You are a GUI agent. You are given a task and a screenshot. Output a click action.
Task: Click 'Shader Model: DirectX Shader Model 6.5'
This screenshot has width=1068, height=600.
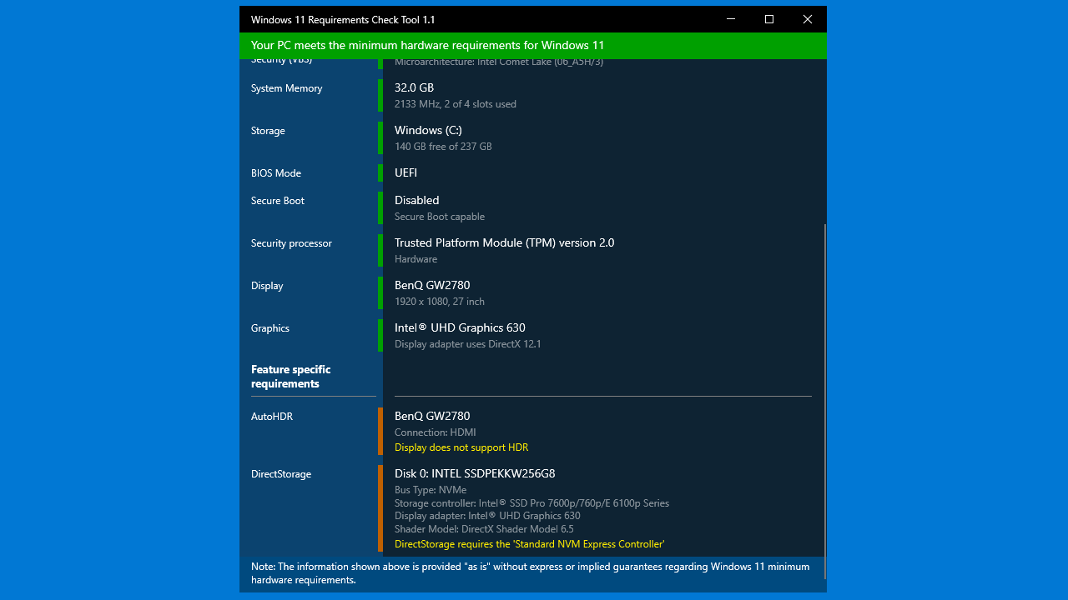[x=484, y=529]
